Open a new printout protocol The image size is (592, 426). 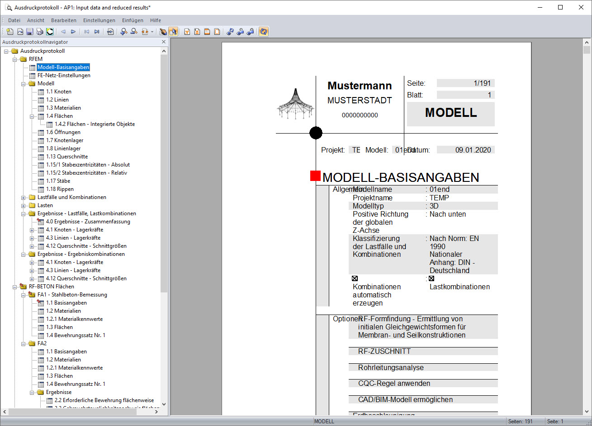pyautogui.click(x=10, y=31)
